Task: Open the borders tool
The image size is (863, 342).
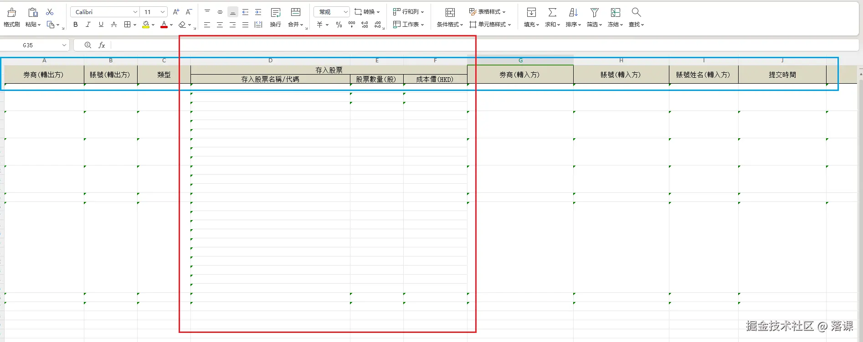Action: coord(128,25)
